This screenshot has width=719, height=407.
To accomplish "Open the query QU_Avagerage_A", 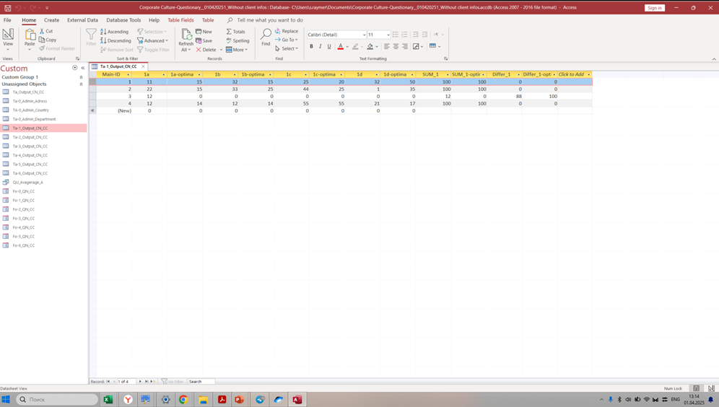I will click(27, 183).
